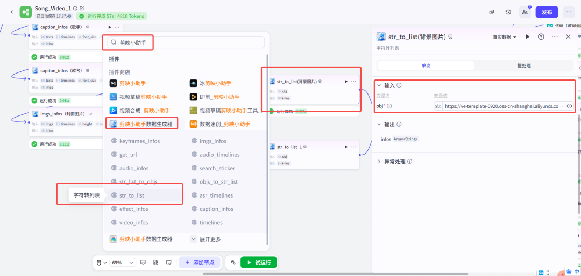Collapse the expanded 剪映小助手数据生成器 plugin
Viewport: 581px width, 276px height.
[x=142, y=124]
